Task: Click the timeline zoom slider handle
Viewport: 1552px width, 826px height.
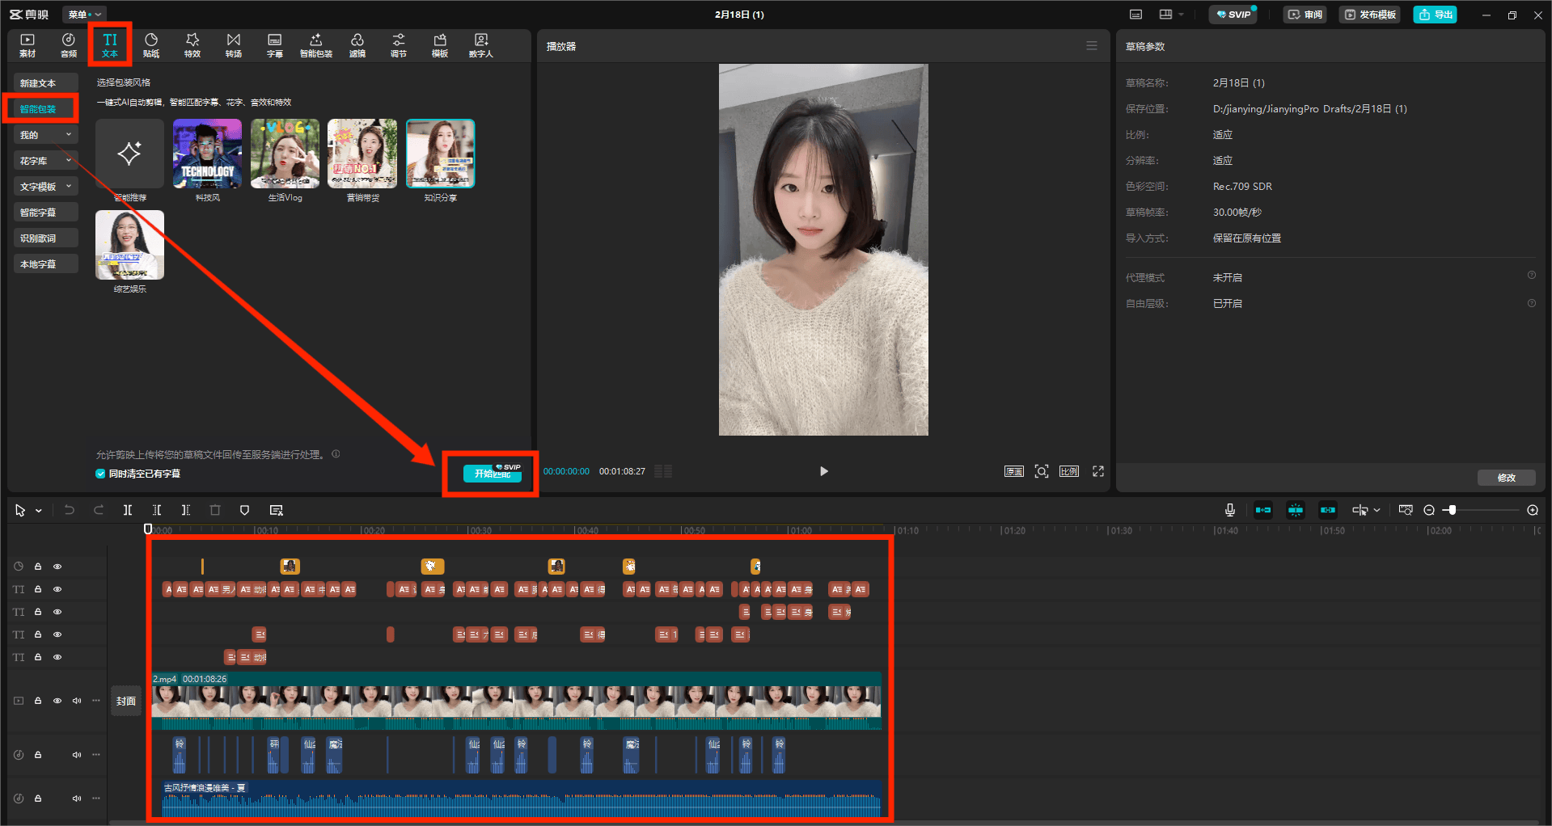Action: (1453, 510)
